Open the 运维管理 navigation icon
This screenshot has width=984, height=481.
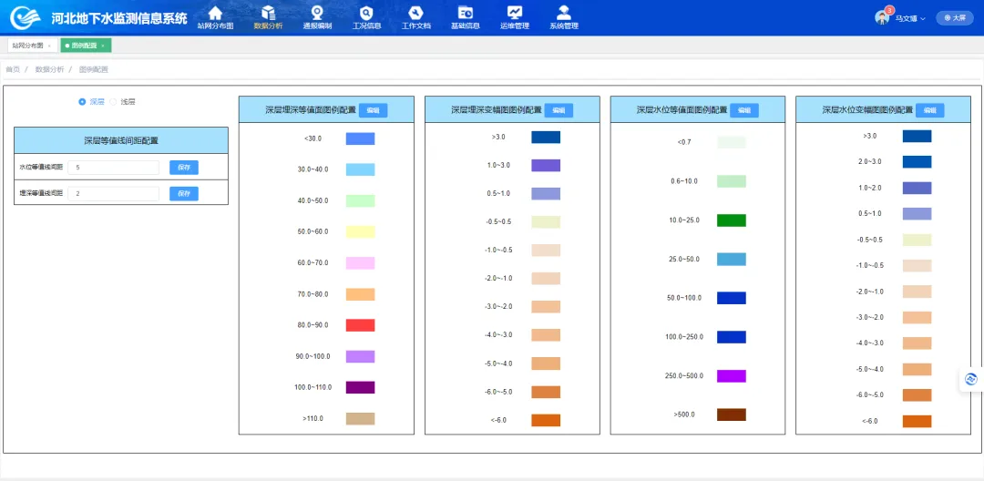tap(515, 13)
